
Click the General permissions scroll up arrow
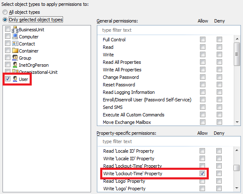click(237, 39)
